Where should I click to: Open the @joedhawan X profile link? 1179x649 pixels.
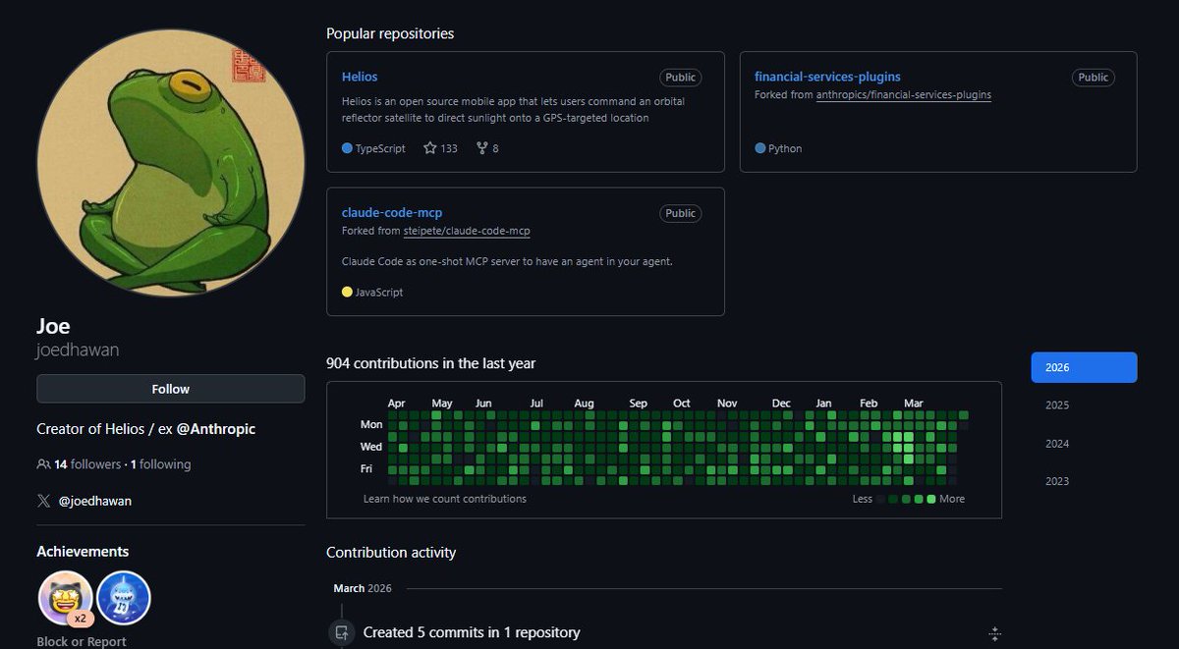click(95, 501)
